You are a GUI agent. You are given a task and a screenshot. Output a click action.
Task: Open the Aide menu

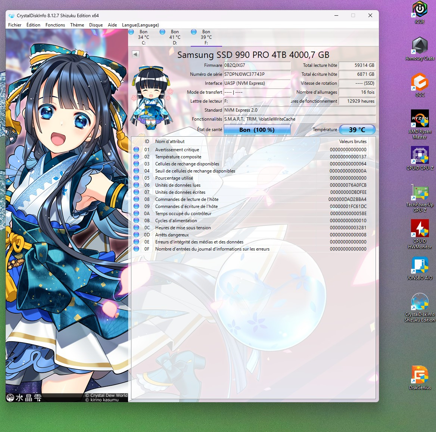click(112, 25)
